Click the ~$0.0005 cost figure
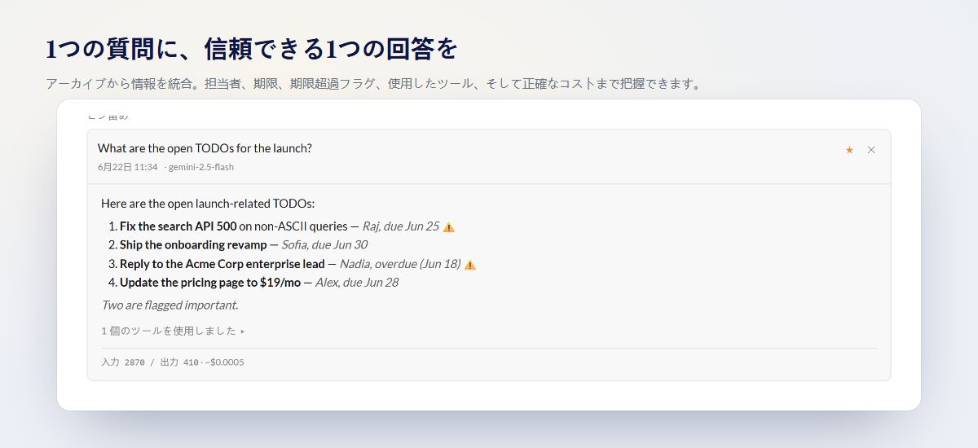This screenshot has width=978, height=448. tap(224, 362)
